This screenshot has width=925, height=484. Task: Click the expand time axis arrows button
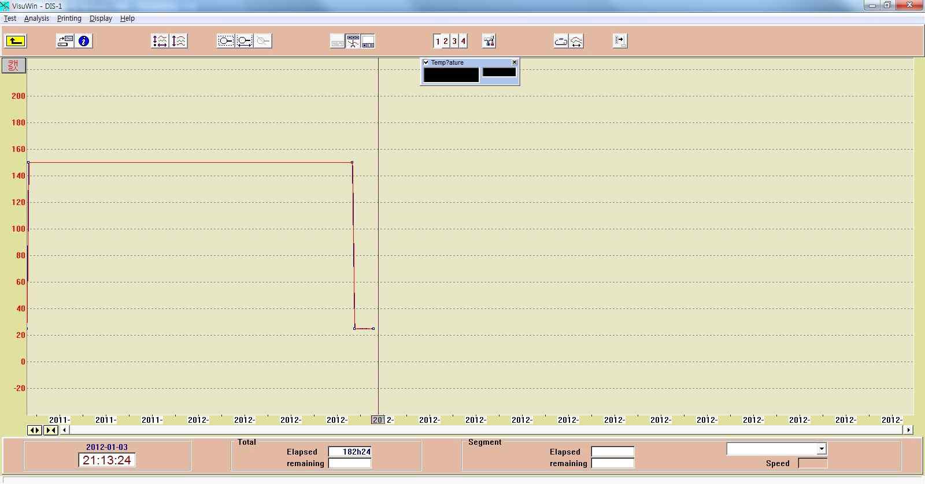[35, 430]
